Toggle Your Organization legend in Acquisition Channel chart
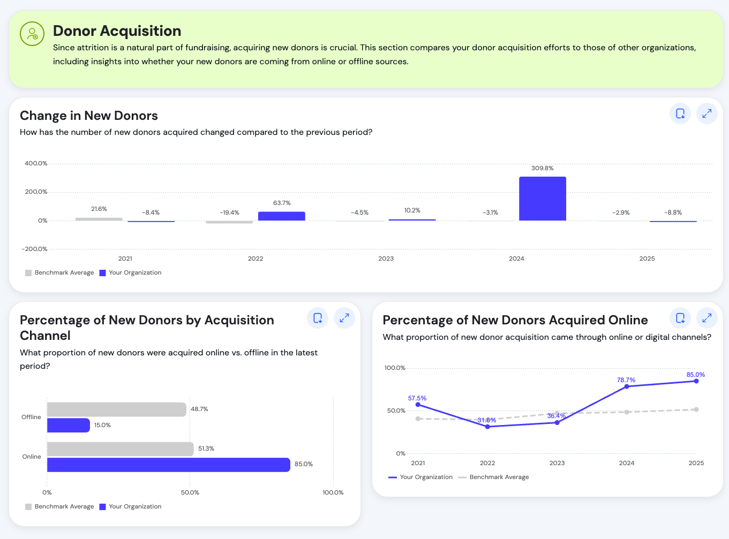Viewport: 729px width, 539px height. coord(130,507)
